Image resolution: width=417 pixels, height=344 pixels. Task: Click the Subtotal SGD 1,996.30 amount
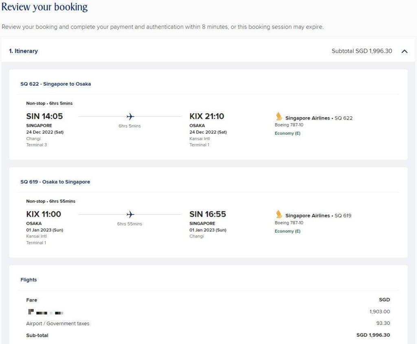(362, 51)
